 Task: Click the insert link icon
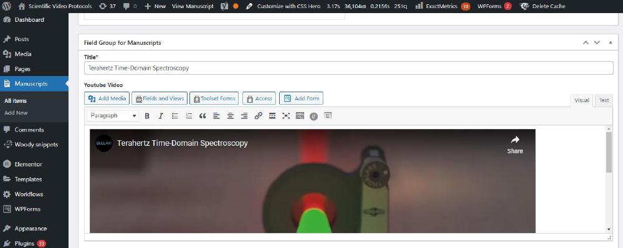259,116
